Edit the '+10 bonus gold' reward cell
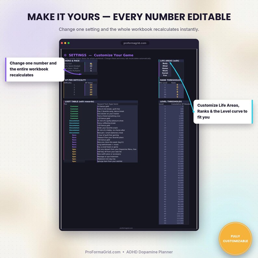This screenshot has height=258, width=258. (x=117, y=118)
